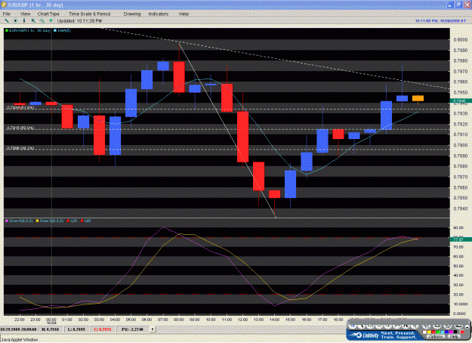Open the View menu
Viewport: 472px width, 343px height.
[25, 14]
